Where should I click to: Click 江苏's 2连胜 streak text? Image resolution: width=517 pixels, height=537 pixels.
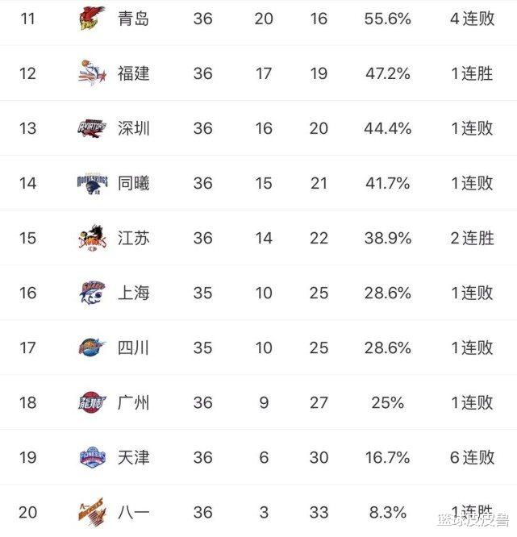click(x=472, y=238)
